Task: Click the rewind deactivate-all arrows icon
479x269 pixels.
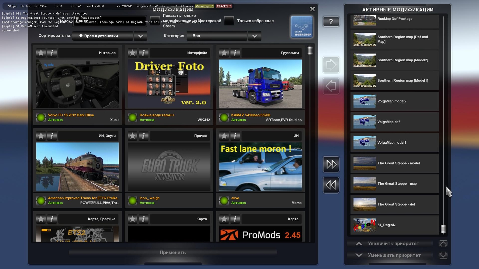Action: 331,185
